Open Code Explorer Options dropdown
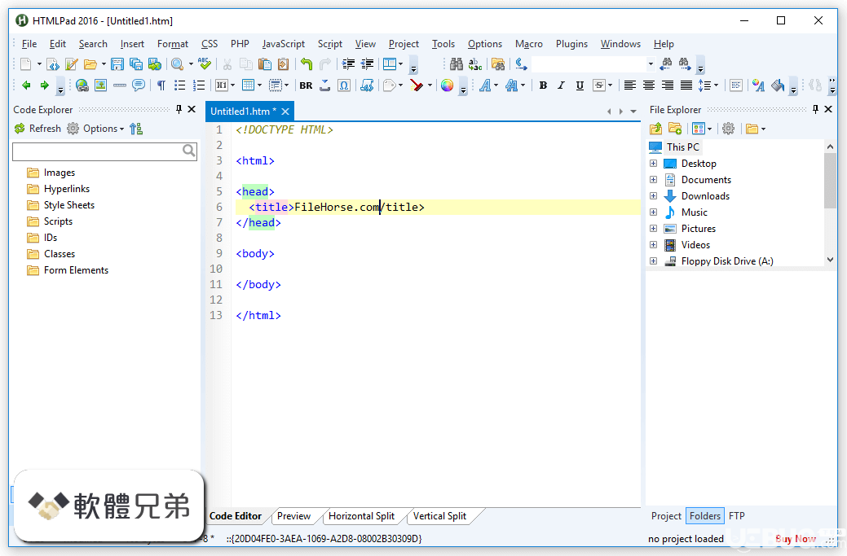 [x=104, y=129]
